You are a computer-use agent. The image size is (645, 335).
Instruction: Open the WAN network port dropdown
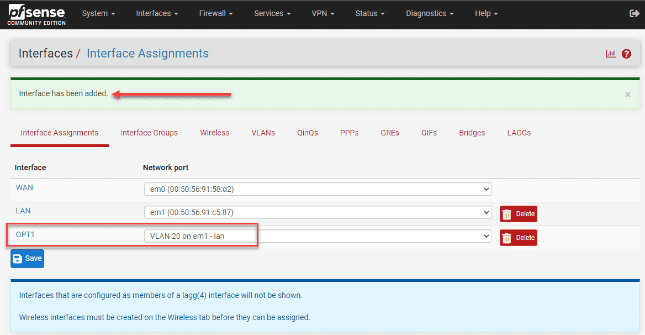point(318,189)
